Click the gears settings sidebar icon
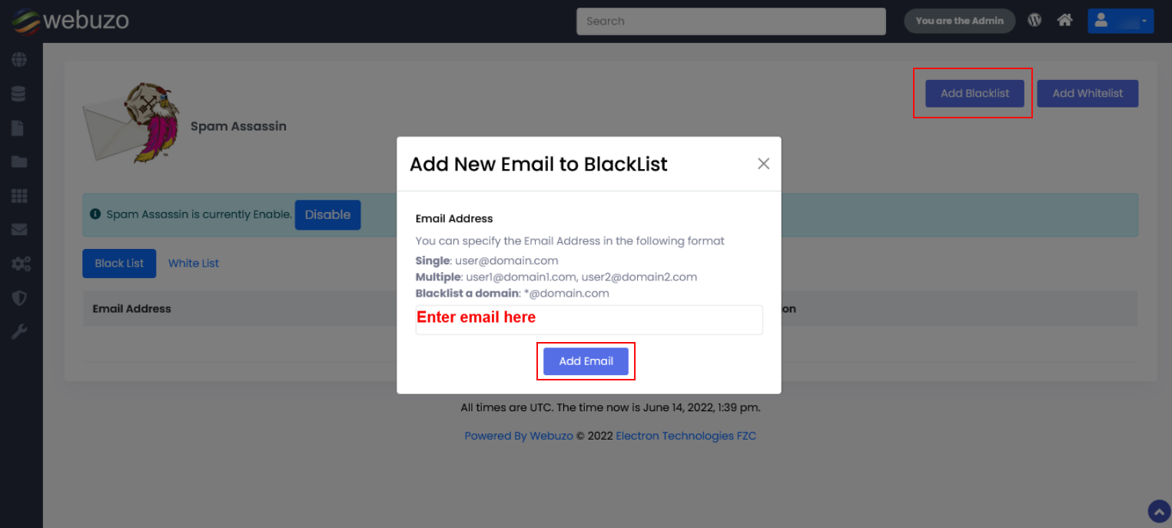The width and height of the screenshot is (1172, 528). tap(20, 264)
